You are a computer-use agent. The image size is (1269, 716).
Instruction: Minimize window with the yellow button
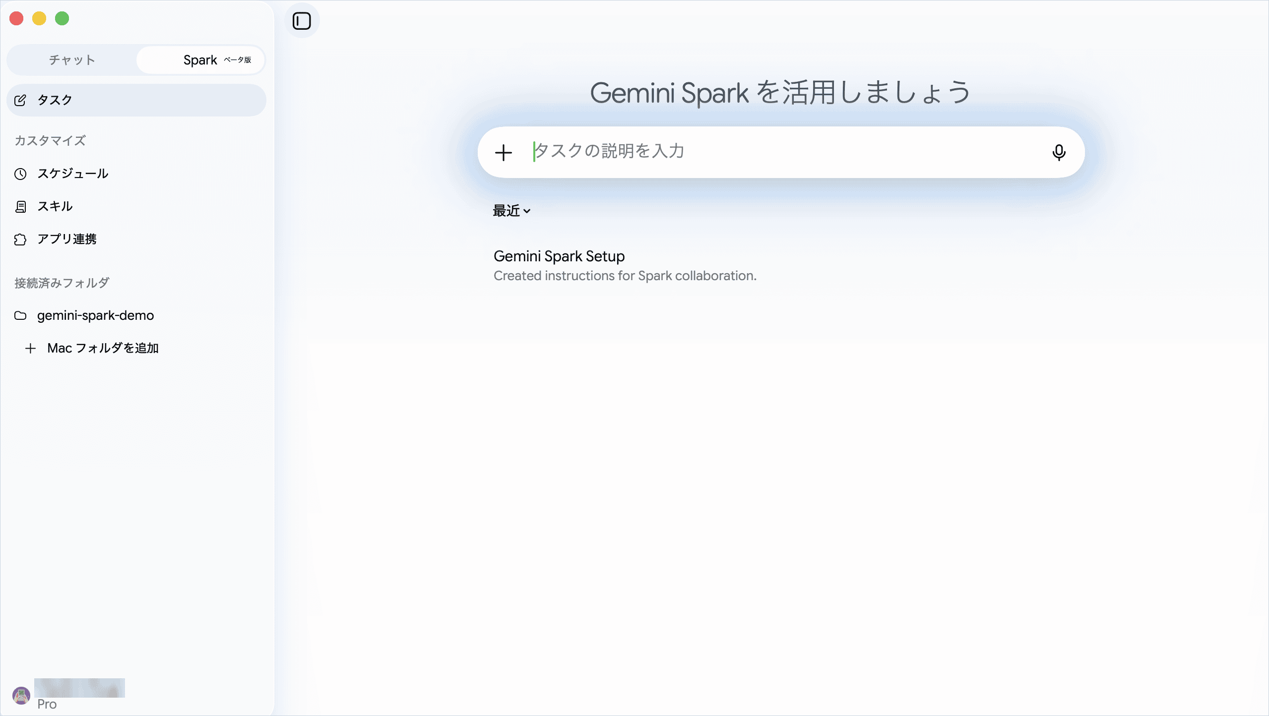coord(39,19)
